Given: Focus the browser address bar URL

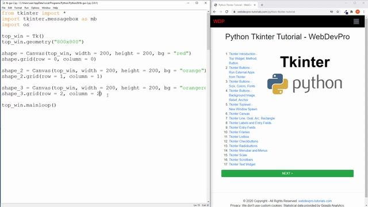Looking at the screenshot, I should coord(266,11).
